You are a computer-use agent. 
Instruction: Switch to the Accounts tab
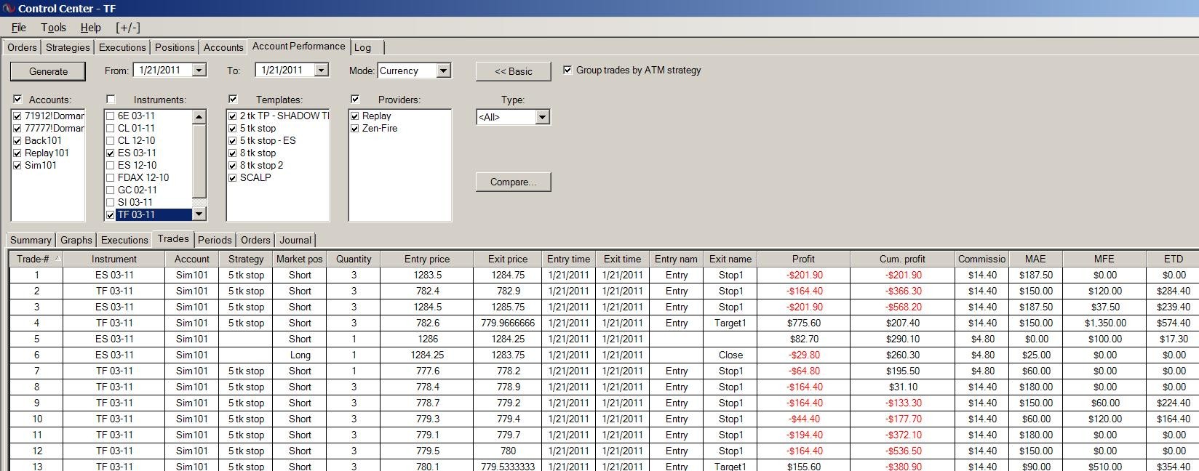coord(223,47)
